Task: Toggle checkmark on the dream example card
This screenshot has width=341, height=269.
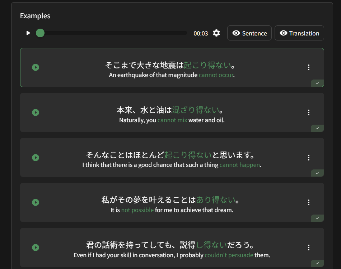Action: pos(317,218)
